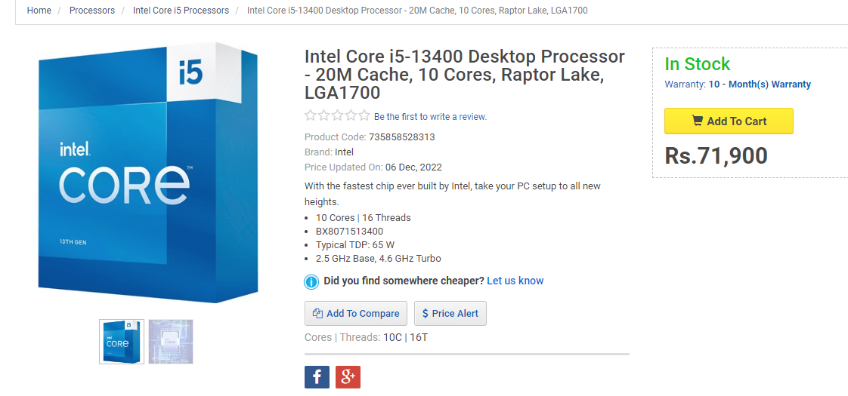
Task: Open 'Be the first to write a review' link
Action: 430,117
